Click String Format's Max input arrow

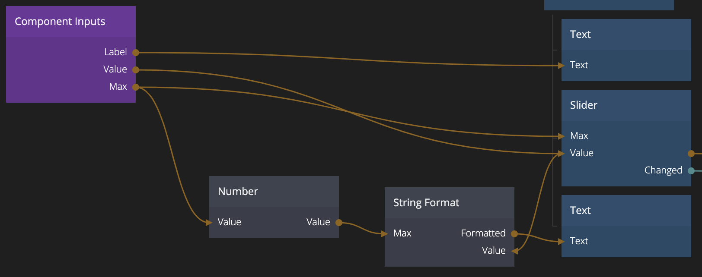click(385, 234)
